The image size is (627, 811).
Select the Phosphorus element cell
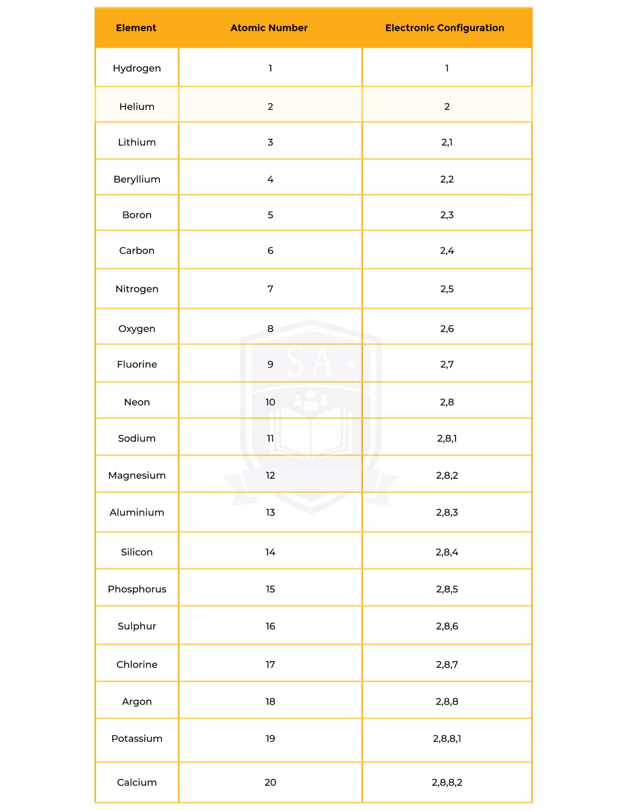coord(137,589)
